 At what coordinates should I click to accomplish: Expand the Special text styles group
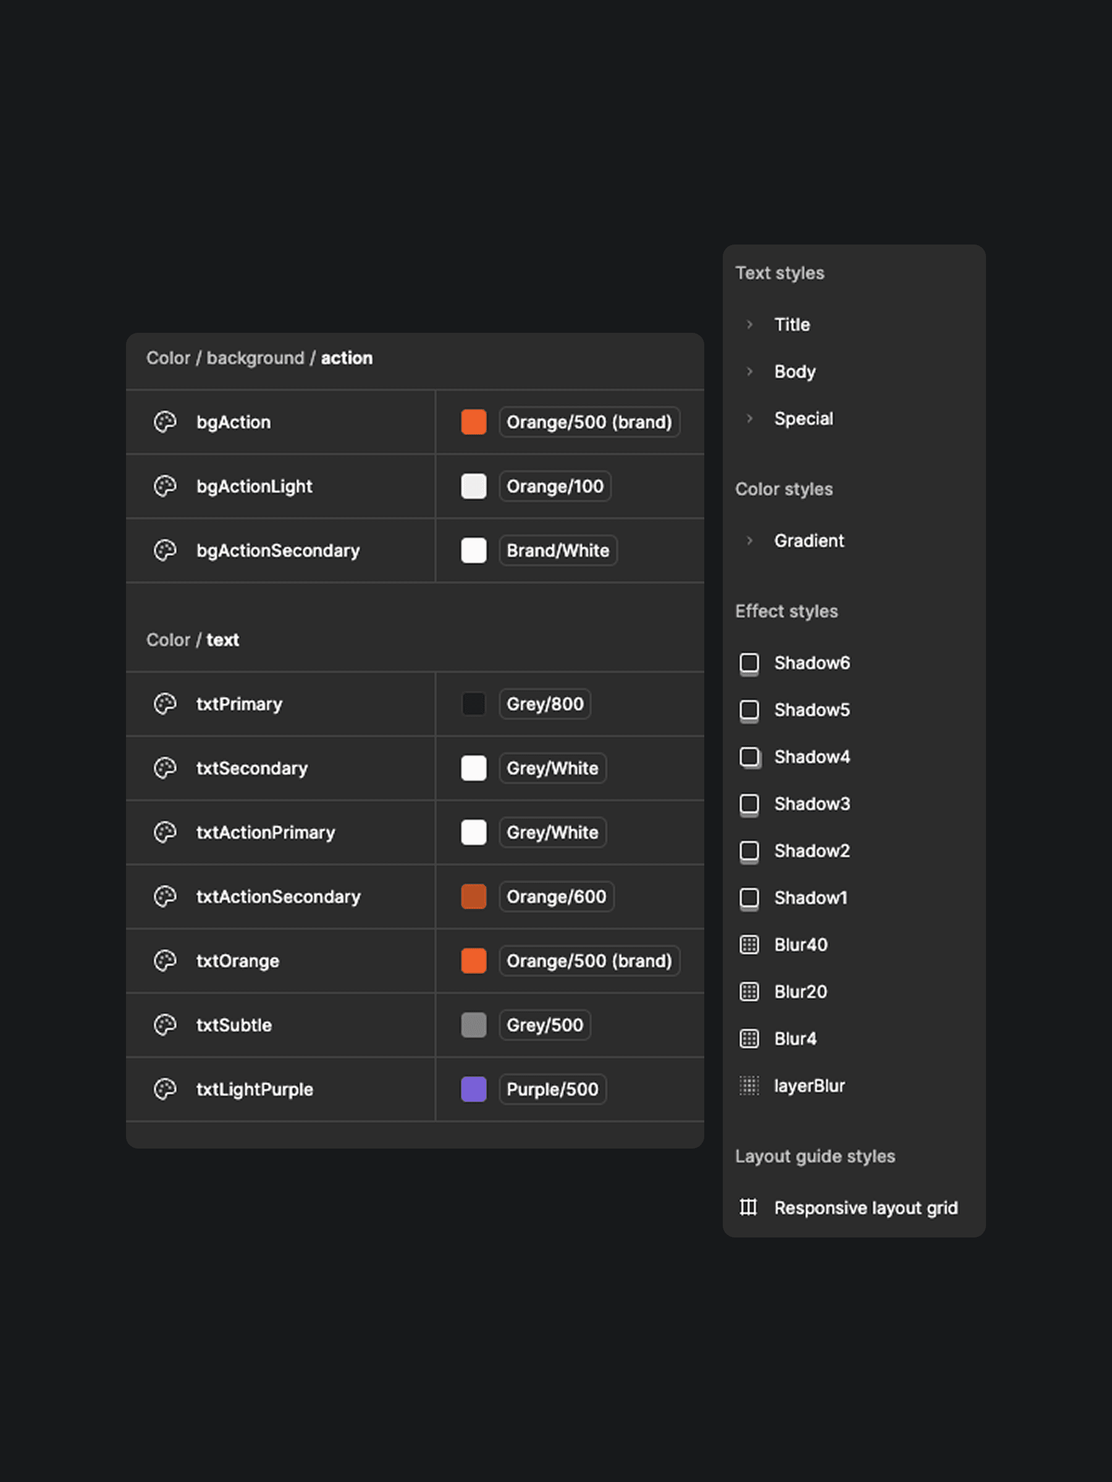click(749, 418)
